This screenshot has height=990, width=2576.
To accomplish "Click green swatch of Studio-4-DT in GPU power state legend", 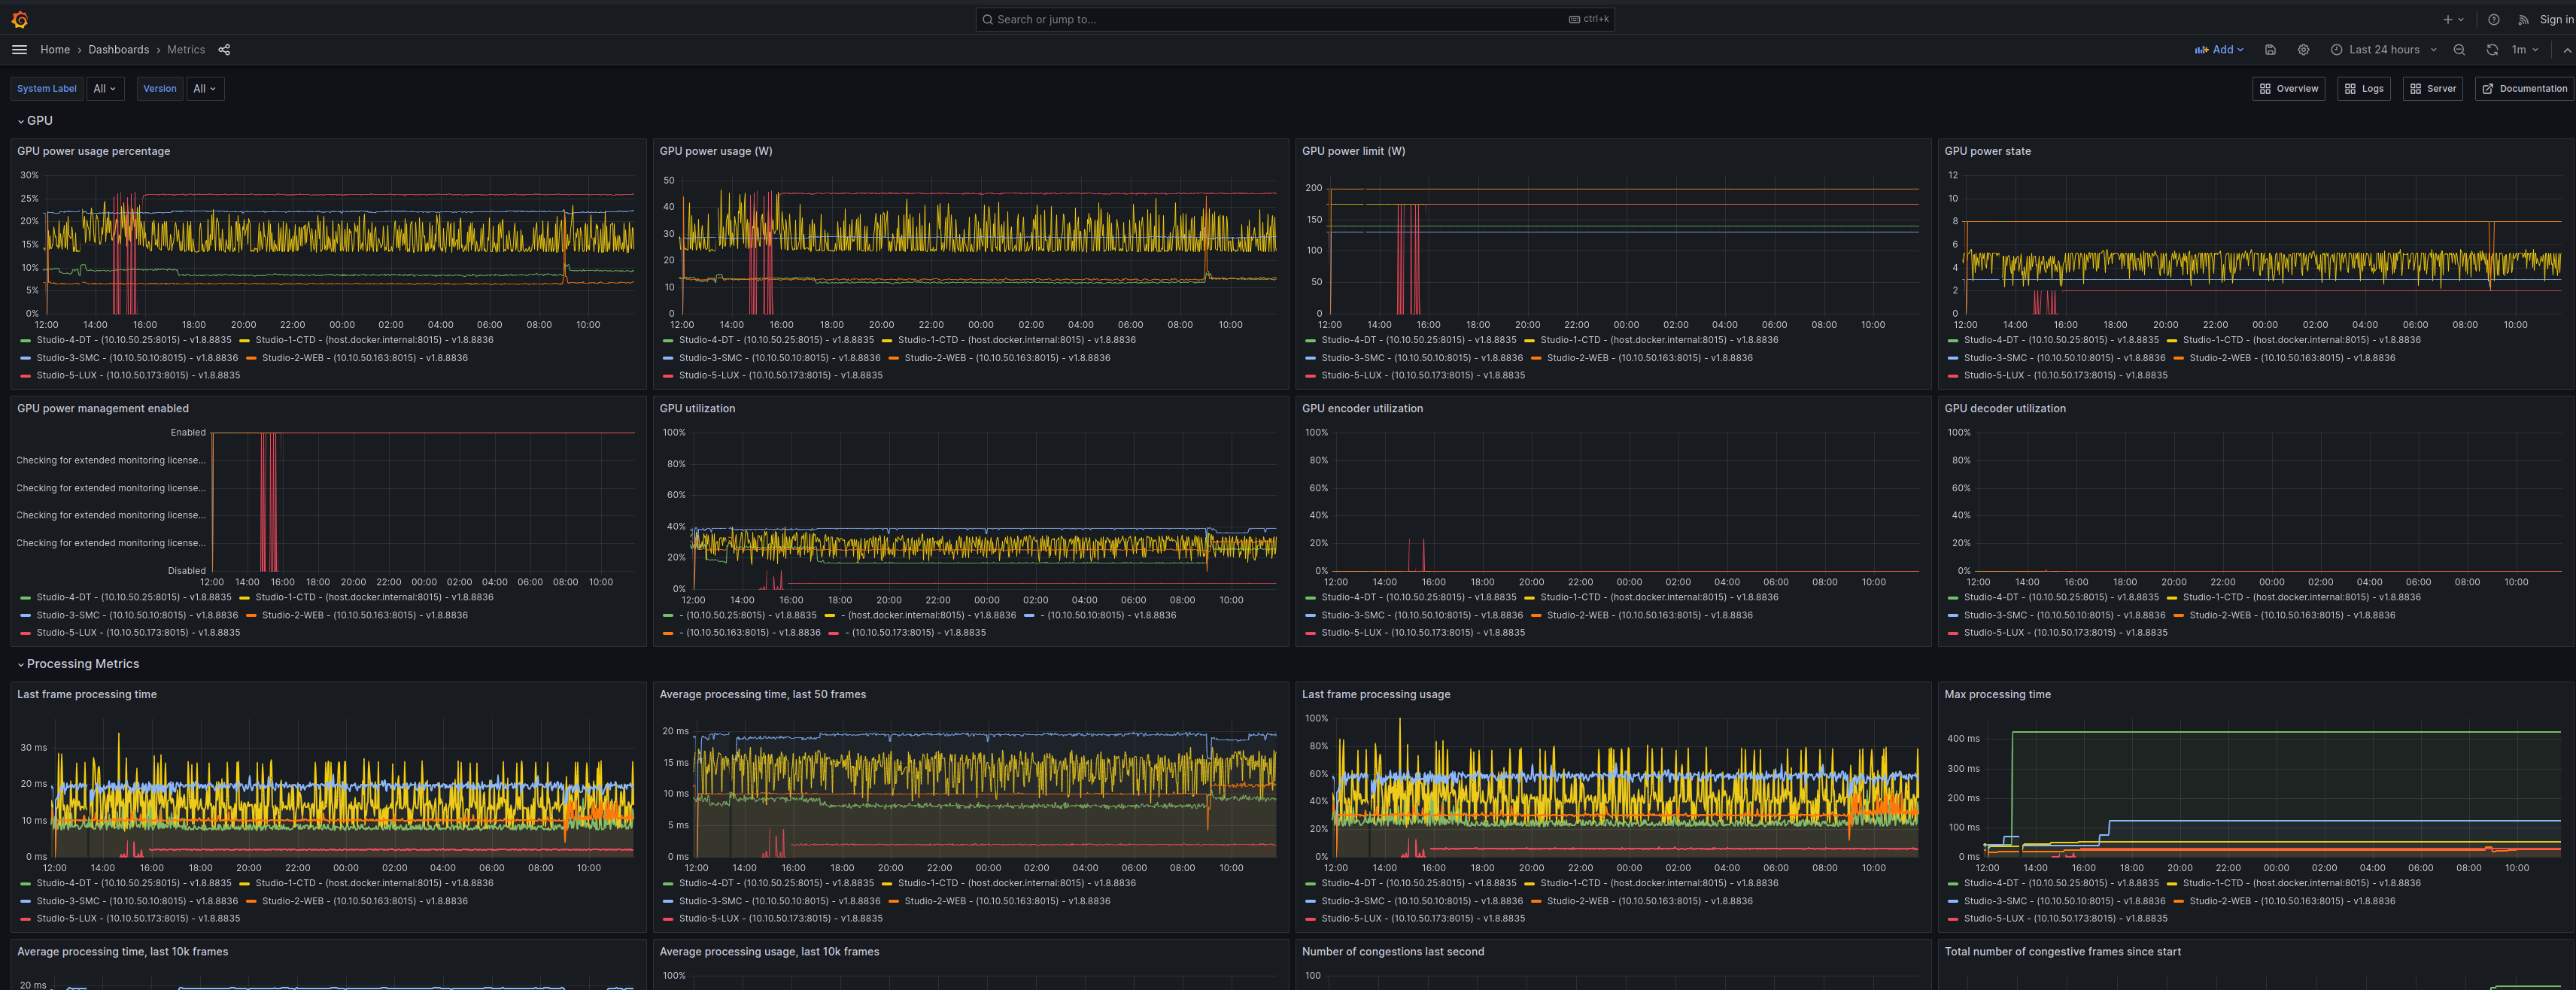I will pos(1953,340).
